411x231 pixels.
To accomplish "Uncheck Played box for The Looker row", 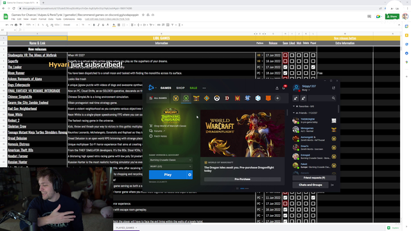I will click(x=313, y=67).
